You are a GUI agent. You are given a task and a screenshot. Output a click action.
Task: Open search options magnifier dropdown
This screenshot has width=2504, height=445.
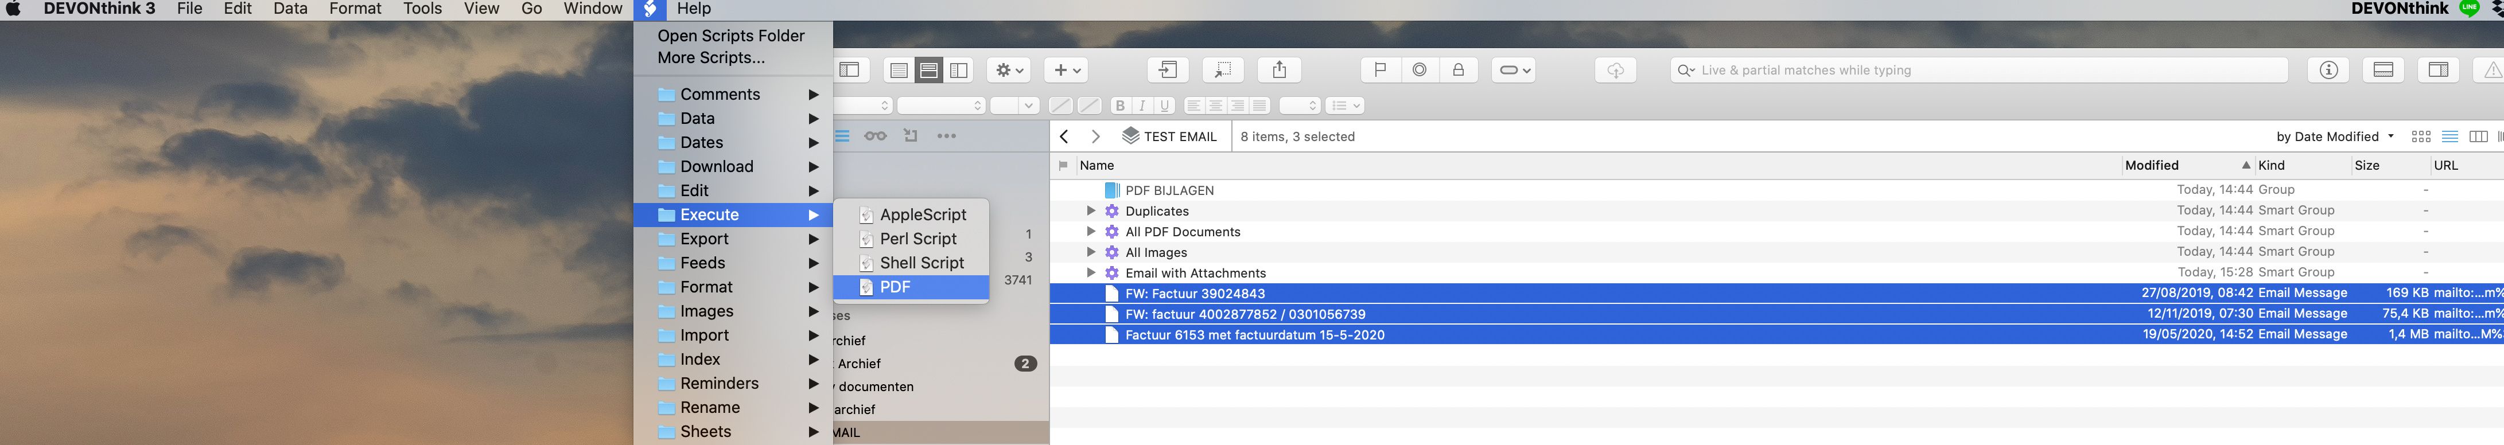1686,70
